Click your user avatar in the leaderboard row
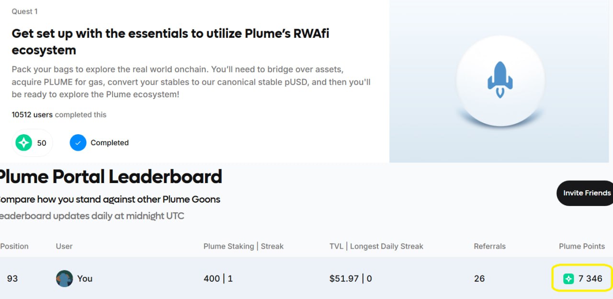 coord(64,278)
